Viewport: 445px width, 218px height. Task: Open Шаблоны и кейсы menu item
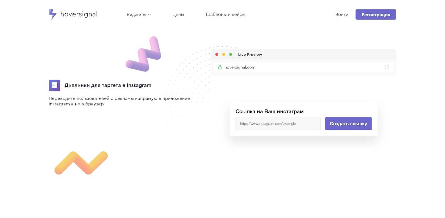coord(225,15)
